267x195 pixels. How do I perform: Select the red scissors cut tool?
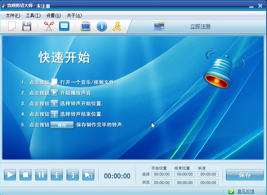coord(49,26)
